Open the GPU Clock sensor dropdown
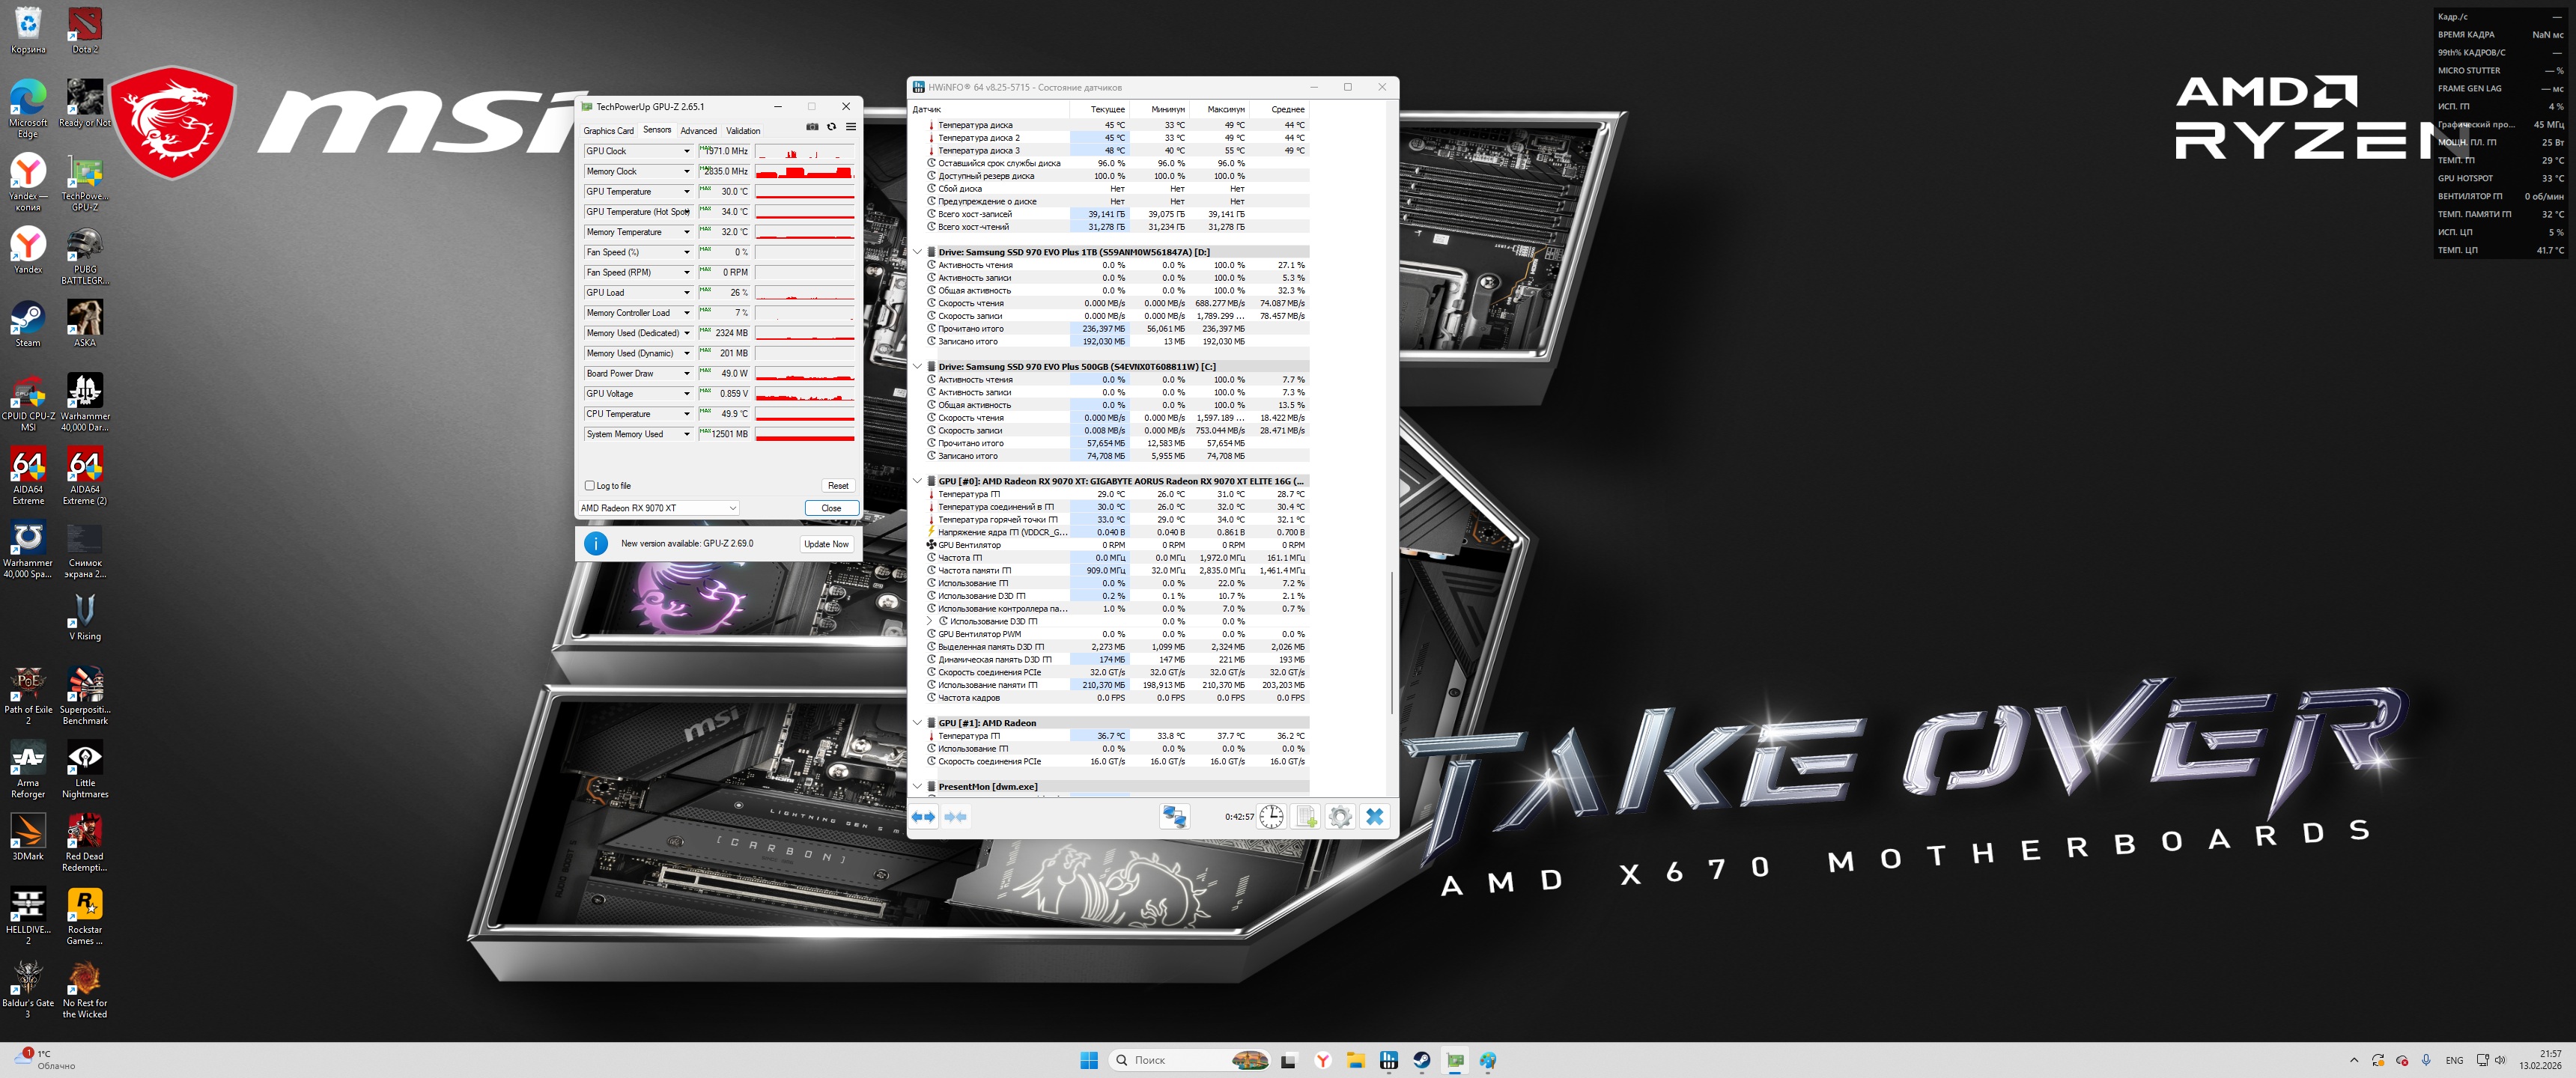Image resolution: width=2576 pixels, height=1078 pixels. coord(687,152)
